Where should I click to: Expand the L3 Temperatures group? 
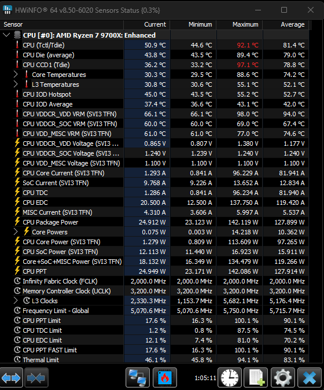point(16,84)
